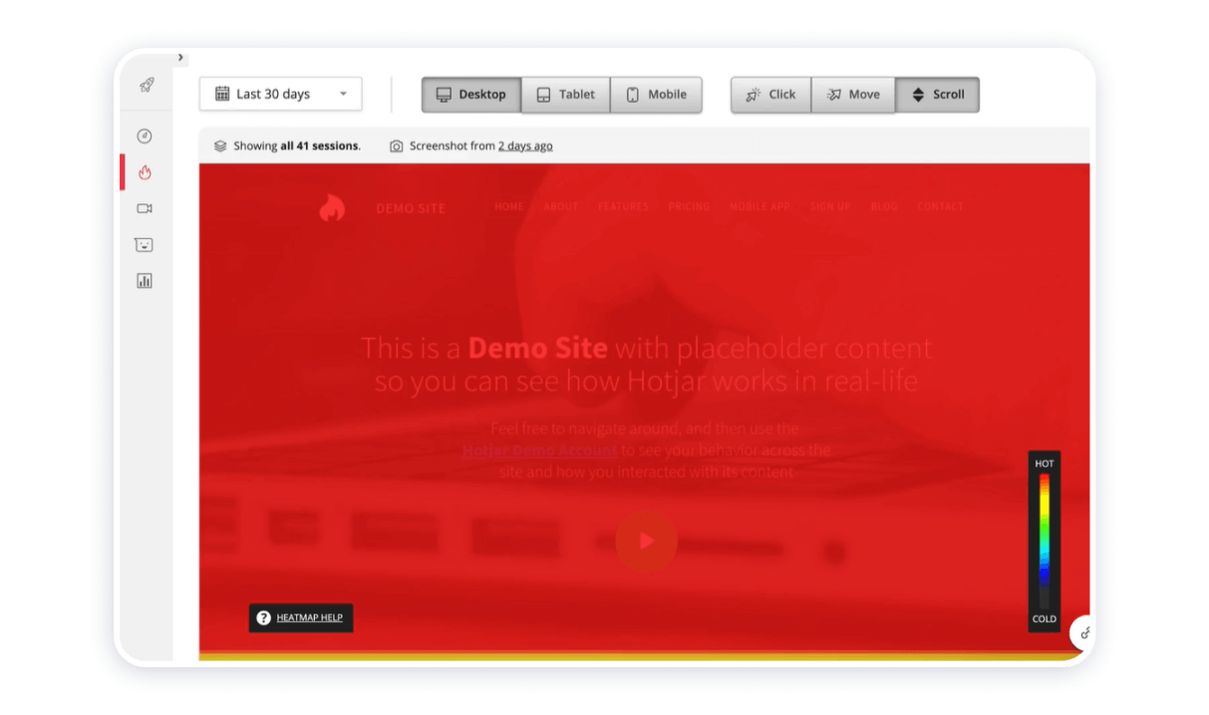Viewport: 1209px width, 715px height.
Task: Click the layers icon beside session count
Action: pyautogui.click(x=220, y=145)
